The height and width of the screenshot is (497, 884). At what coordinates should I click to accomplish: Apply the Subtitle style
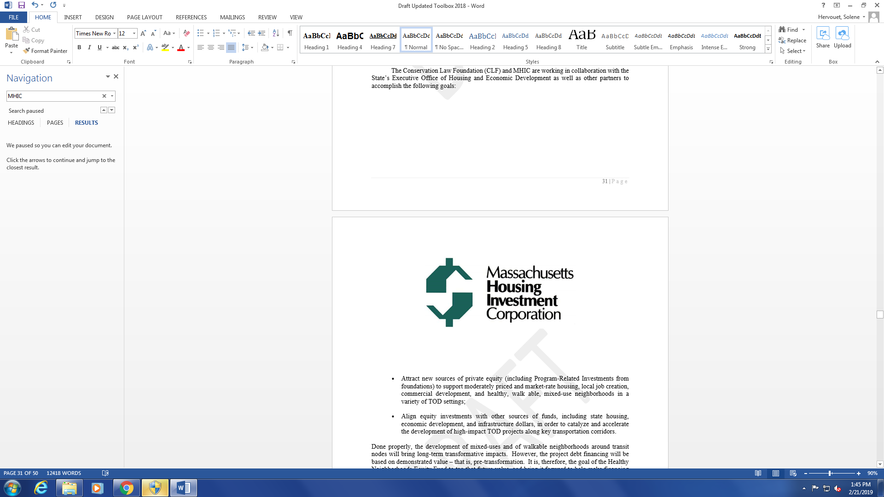[x=615, y=40]
